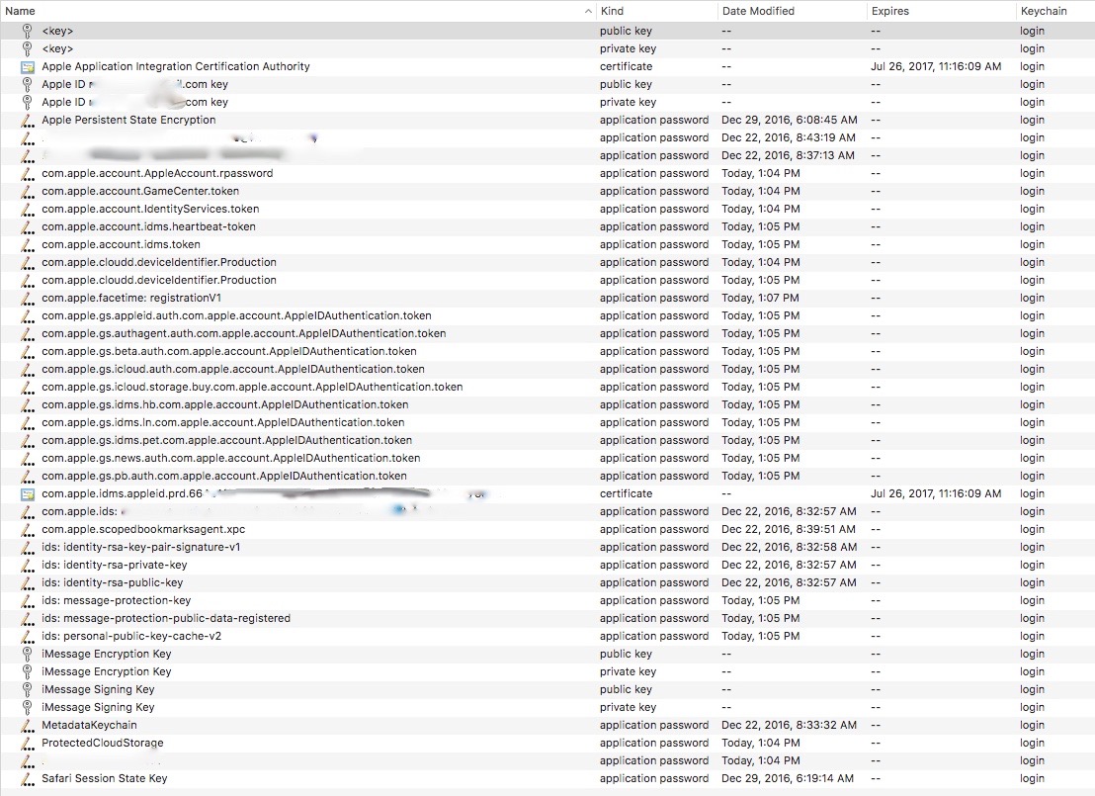Sort items by the Expires column header

(941, 11)
